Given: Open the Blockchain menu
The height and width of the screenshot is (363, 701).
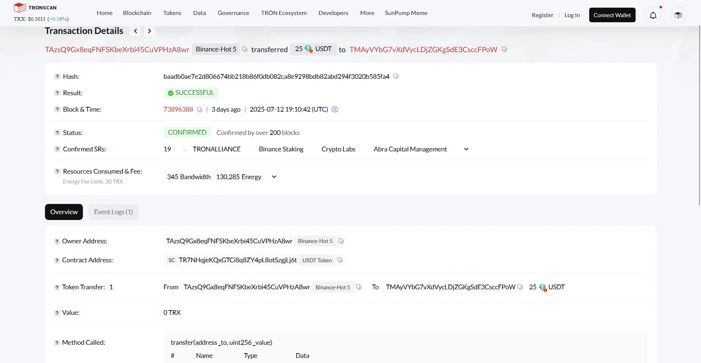Looking at the screenshot, I should coord(137,13).
